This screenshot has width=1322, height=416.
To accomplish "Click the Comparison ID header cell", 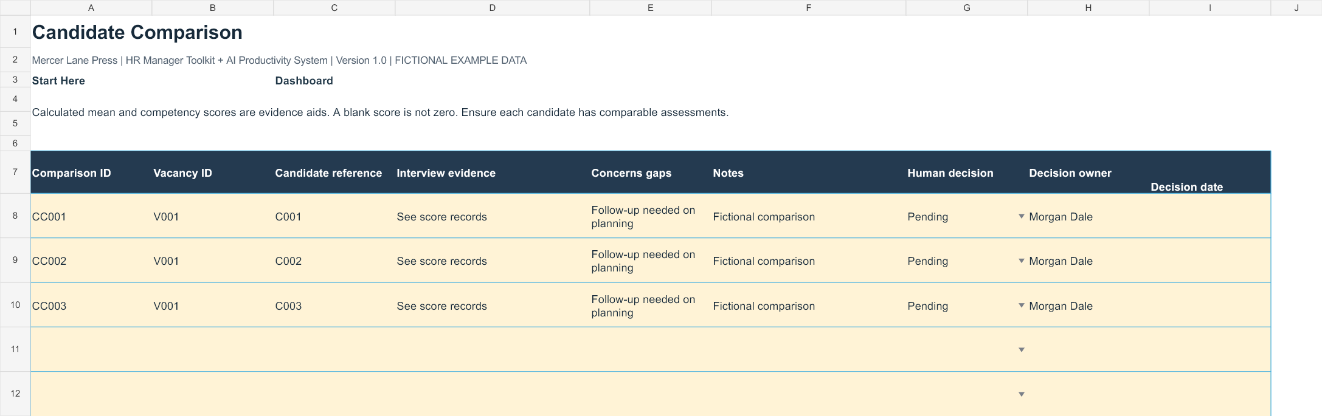I will click(x=91, y=172).
